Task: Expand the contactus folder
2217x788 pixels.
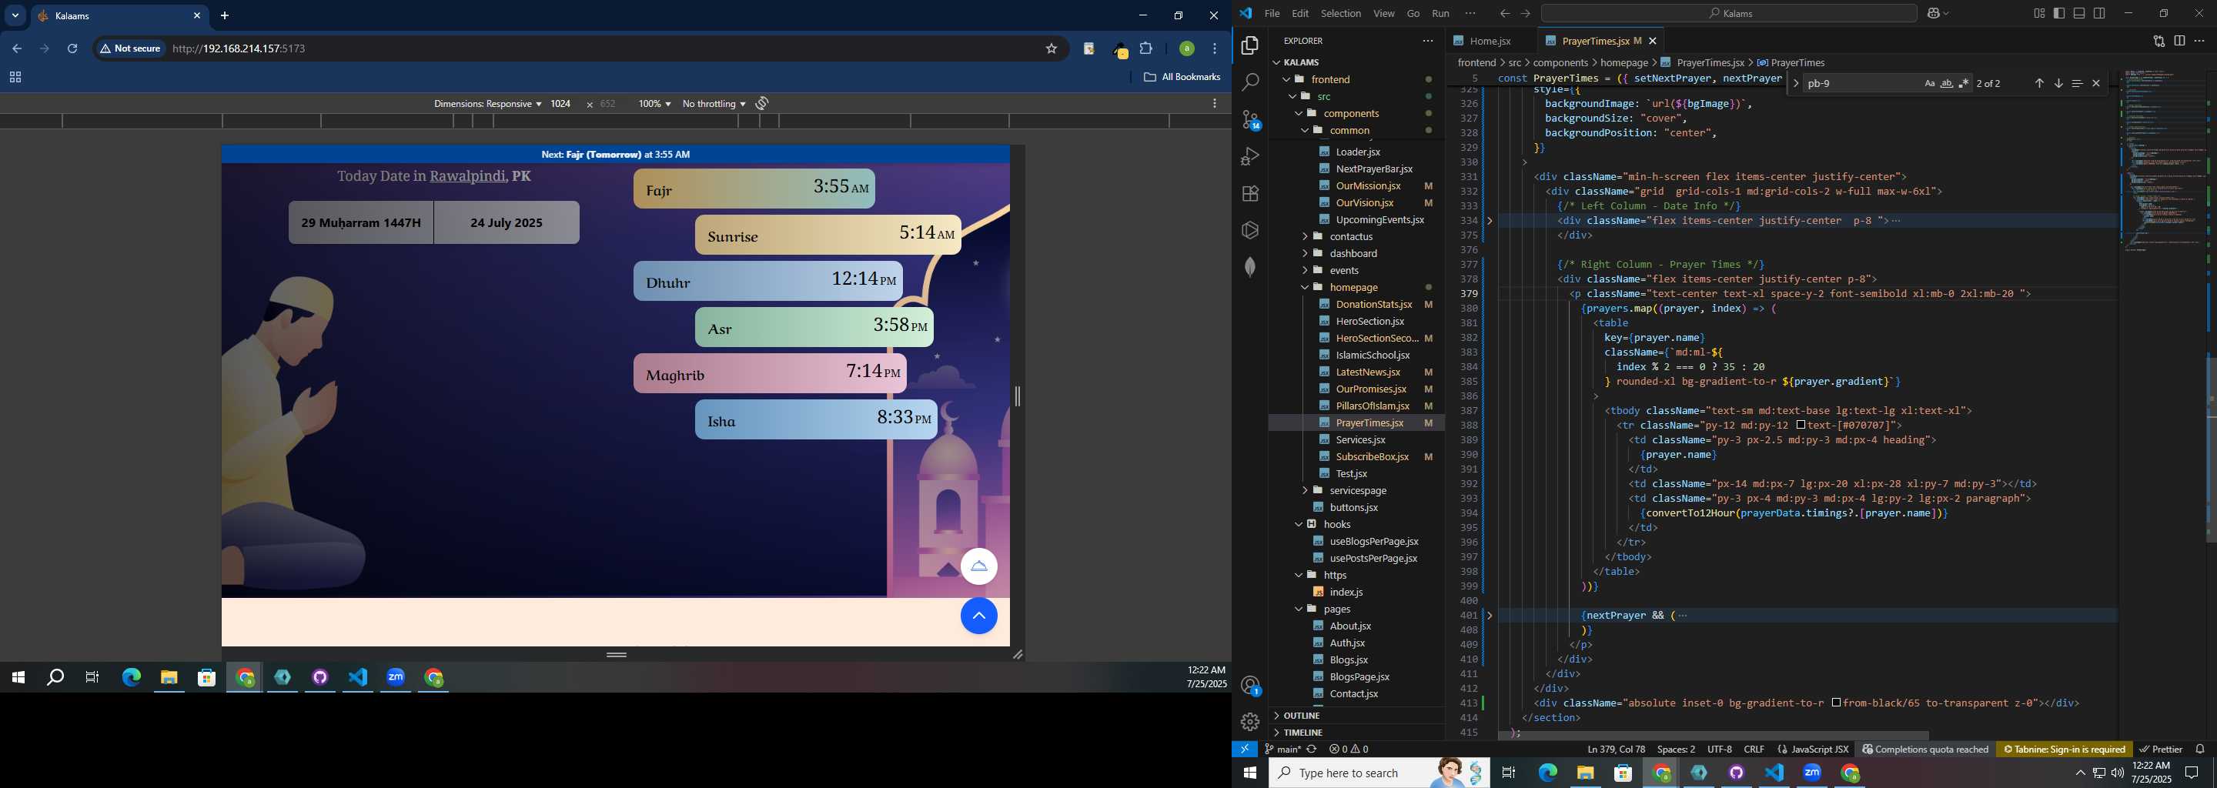Action: pyautogui.click(x=1350, y=236)
